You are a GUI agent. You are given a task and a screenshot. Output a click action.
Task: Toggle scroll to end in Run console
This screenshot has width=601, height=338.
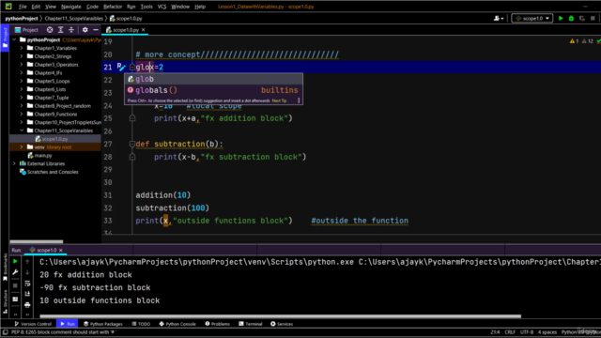pos(27,294)
